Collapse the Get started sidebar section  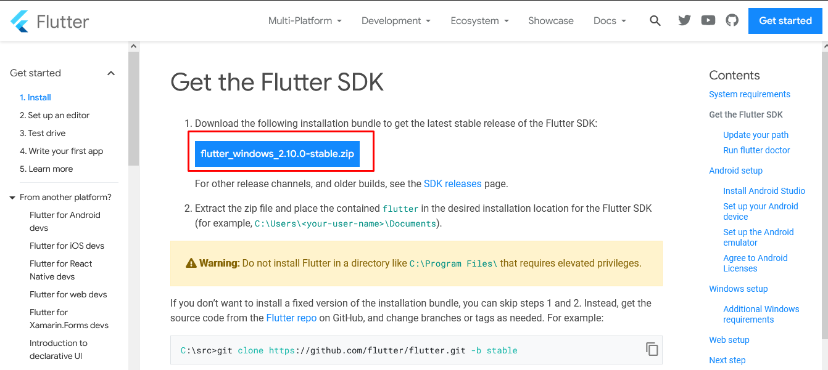pyautogui.click(x=111, y=73)
